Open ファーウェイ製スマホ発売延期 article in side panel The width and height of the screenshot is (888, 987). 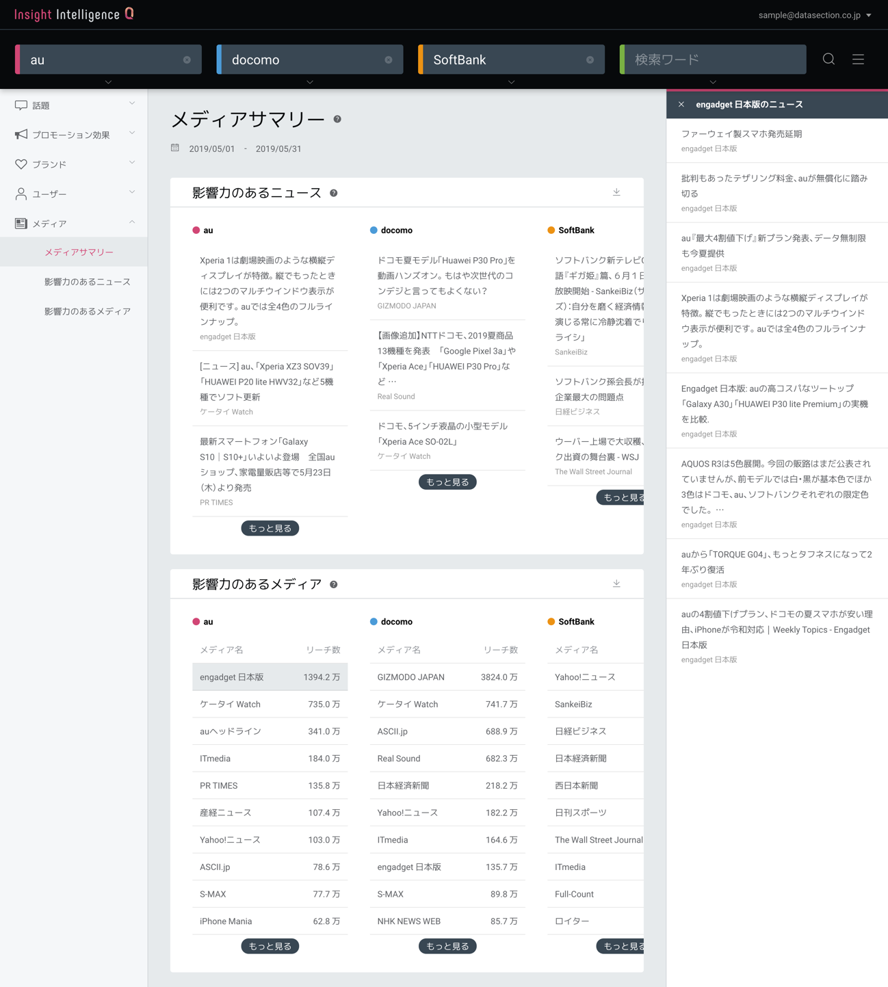[x=777, y=140]
